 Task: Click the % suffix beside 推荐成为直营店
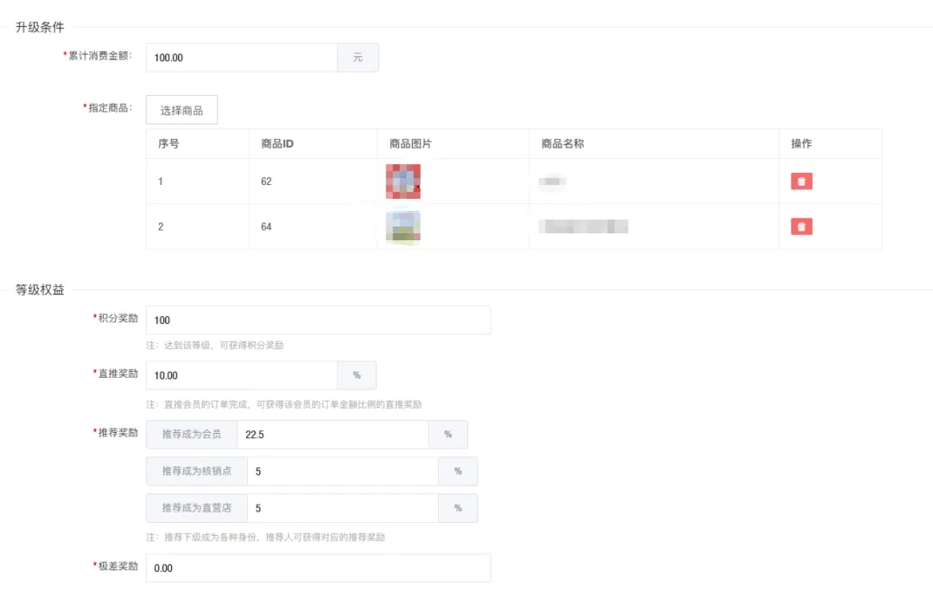click(x=458, y=508)
